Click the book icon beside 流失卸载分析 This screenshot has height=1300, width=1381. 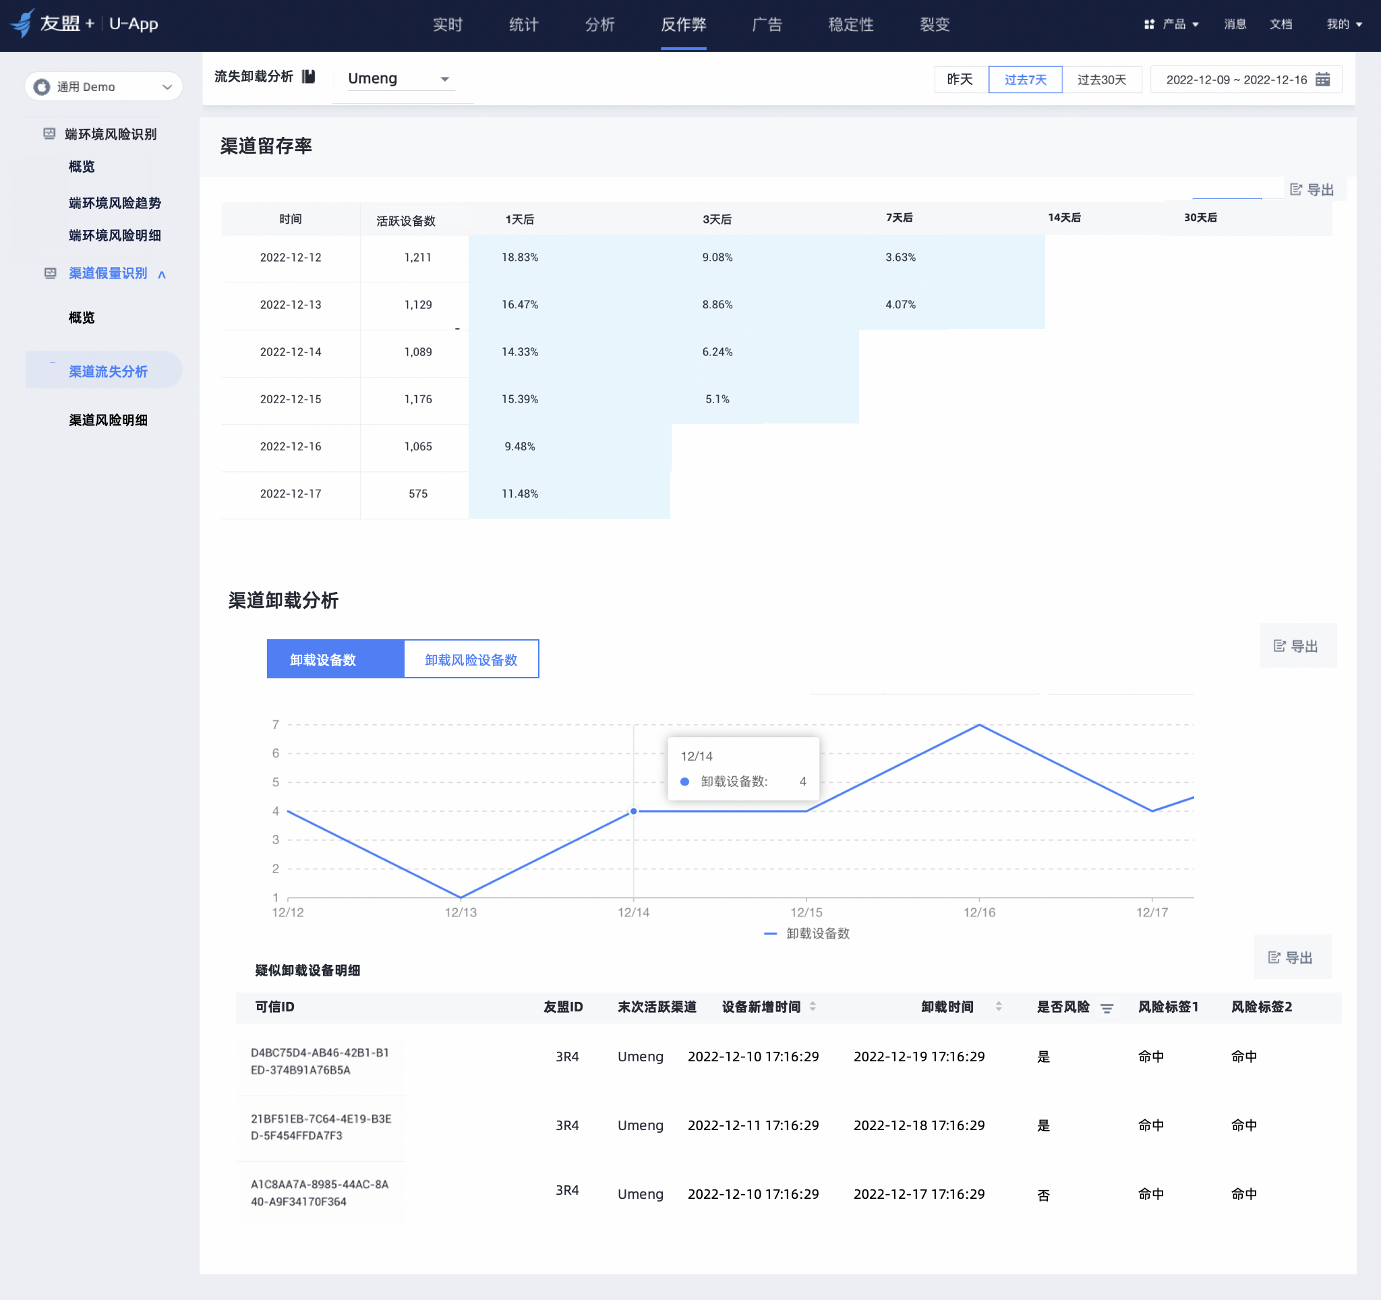[x=308, y=76]
